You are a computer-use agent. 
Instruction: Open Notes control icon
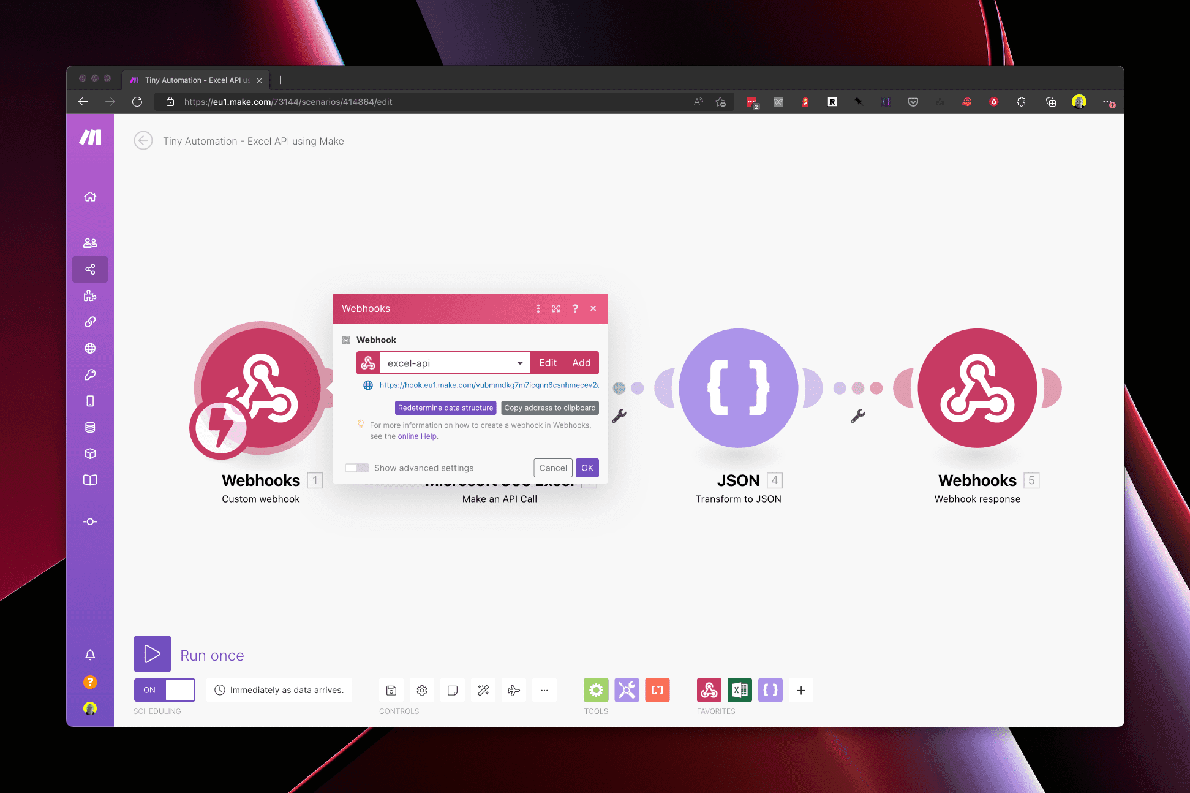click(453, 691)
